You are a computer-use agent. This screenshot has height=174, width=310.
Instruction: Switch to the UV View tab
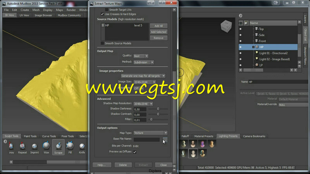pos(24,15)
